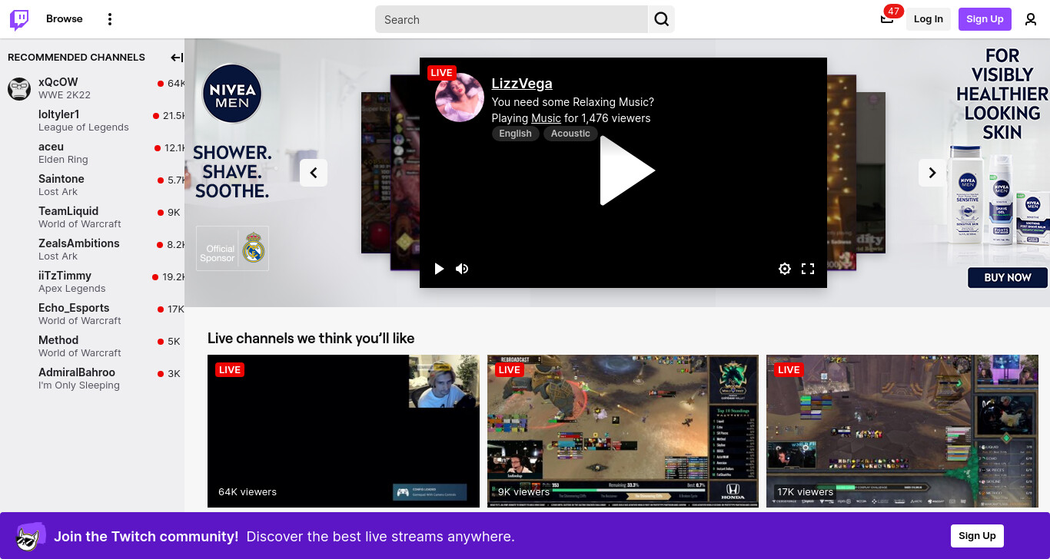The width and height of the screenshot is (1050, 559).
Task: Collapse the Recommended Channels sidebar
Action: [177, 58]
